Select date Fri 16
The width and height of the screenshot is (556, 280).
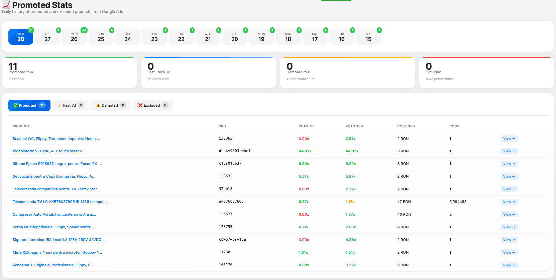[x=342, y=37]
